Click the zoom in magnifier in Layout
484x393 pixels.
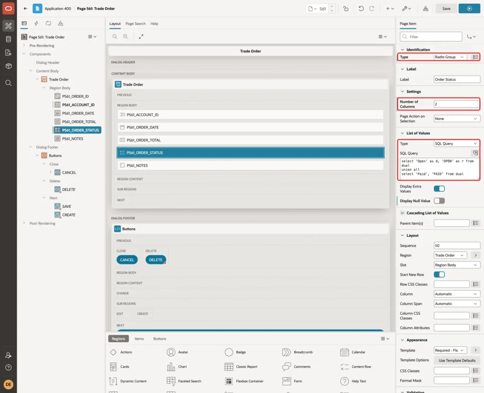126,36
